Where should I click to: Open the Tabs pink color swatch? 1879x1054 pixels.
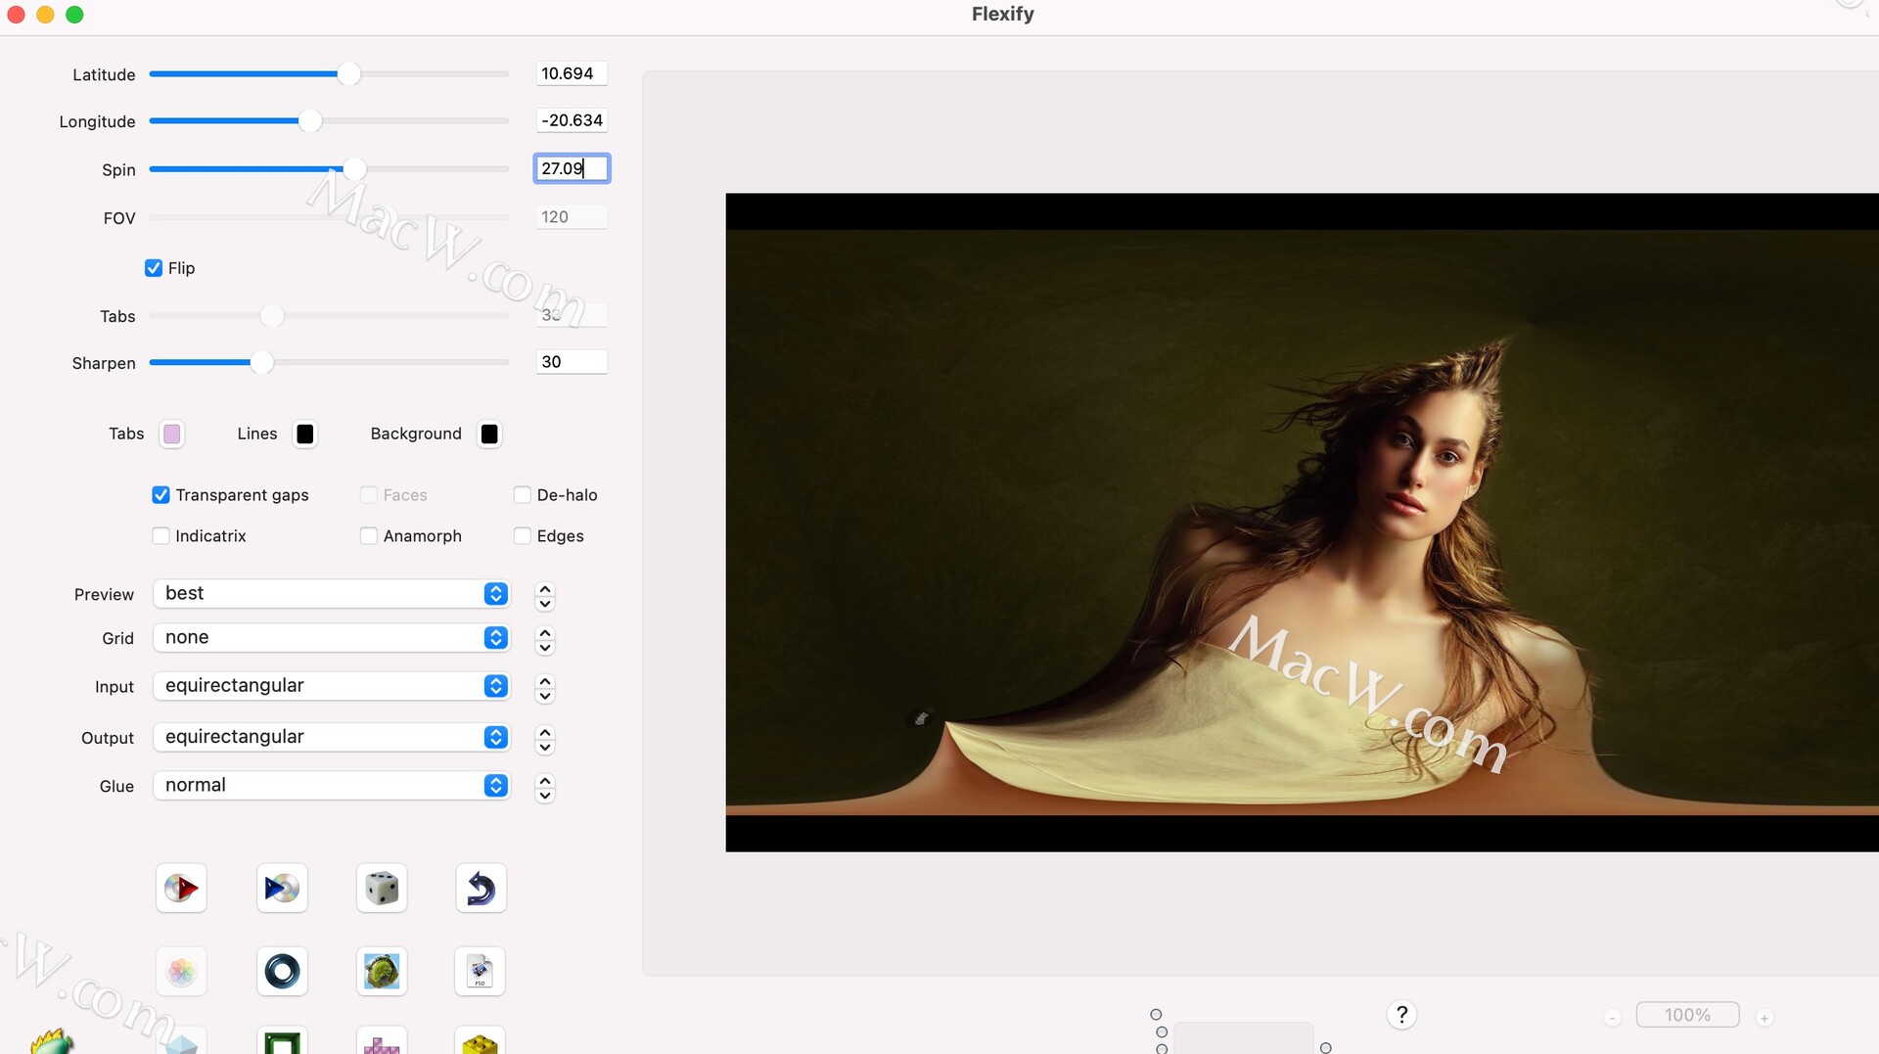[x=172, y=435]
